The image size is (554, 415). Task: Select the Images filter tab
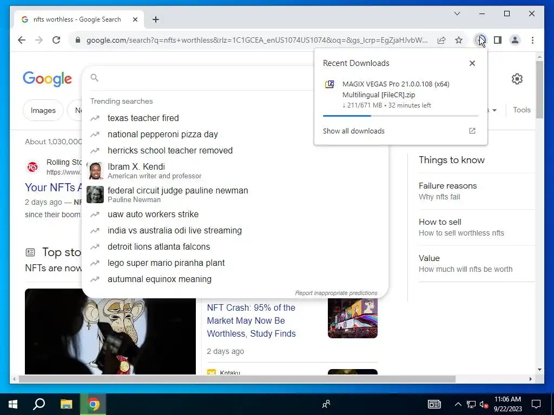[43, 110]
